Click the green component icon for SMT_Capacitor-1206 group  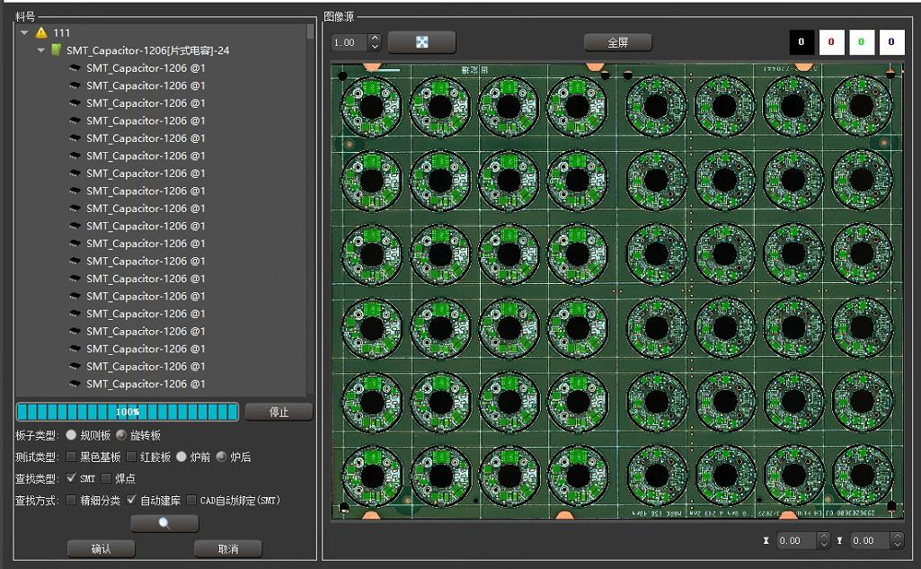pos(57,50)
